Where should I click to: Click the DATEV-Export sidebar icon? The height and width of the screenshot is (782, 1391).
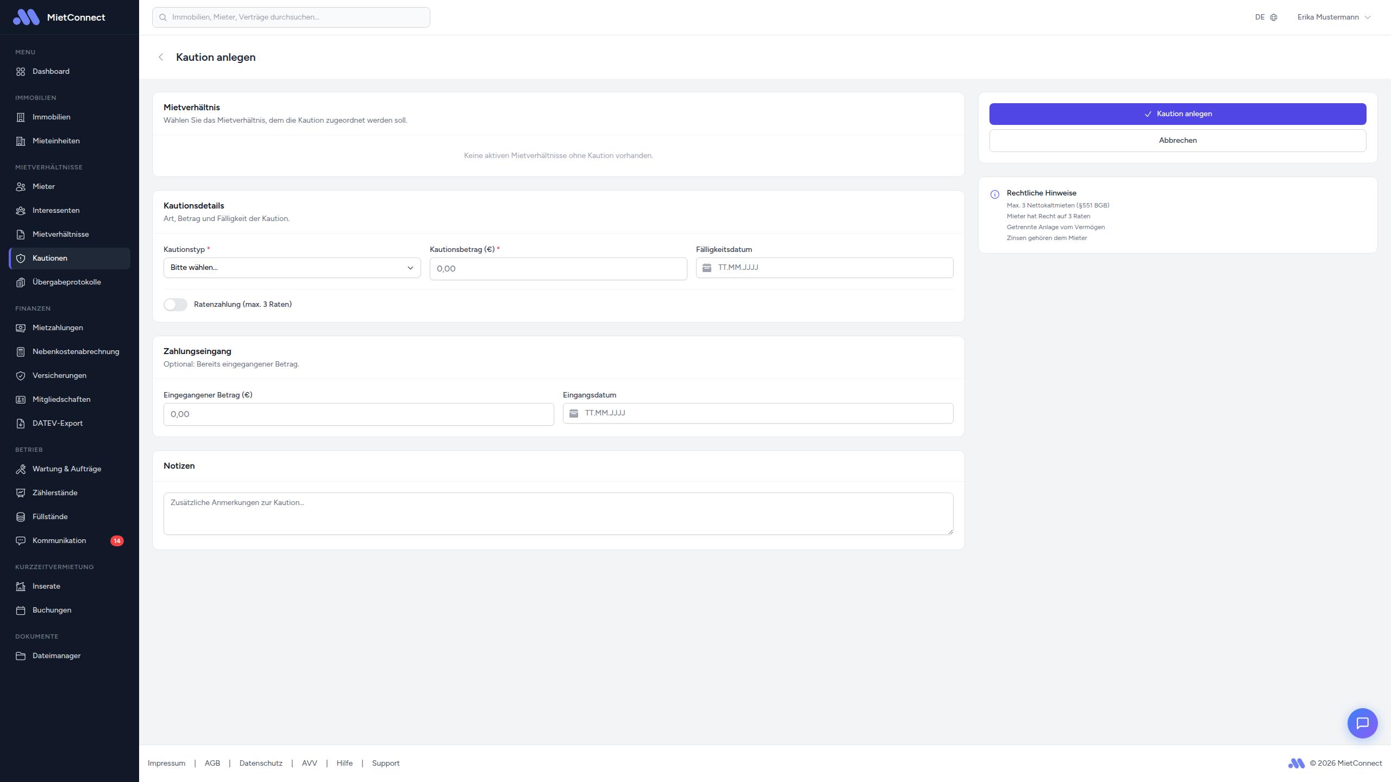point(21,423)
